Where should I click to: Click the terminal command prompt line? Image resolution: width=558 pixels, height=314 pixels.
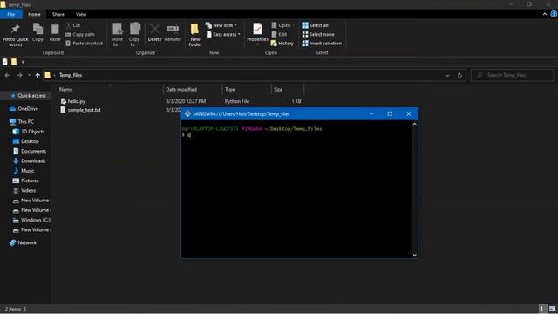(187, 135)
